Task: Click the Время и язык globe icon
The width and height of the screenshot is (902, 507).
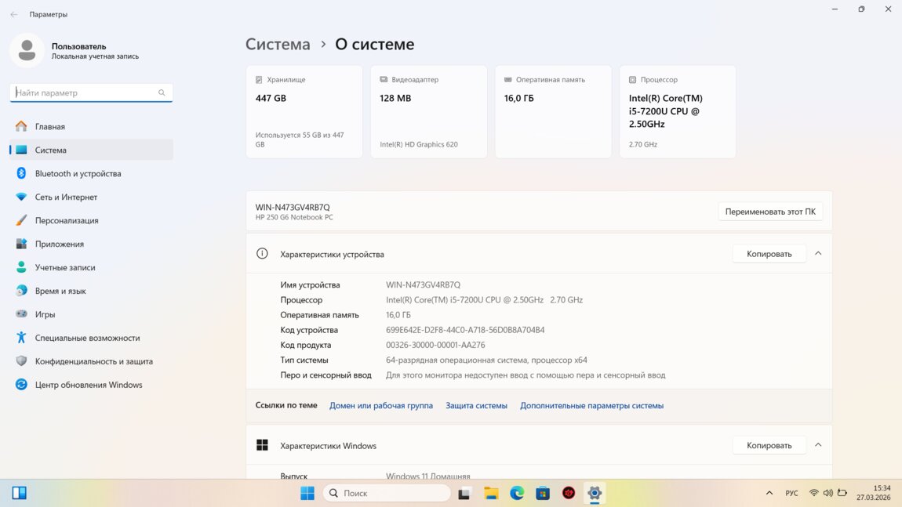Action: point(21,291)
